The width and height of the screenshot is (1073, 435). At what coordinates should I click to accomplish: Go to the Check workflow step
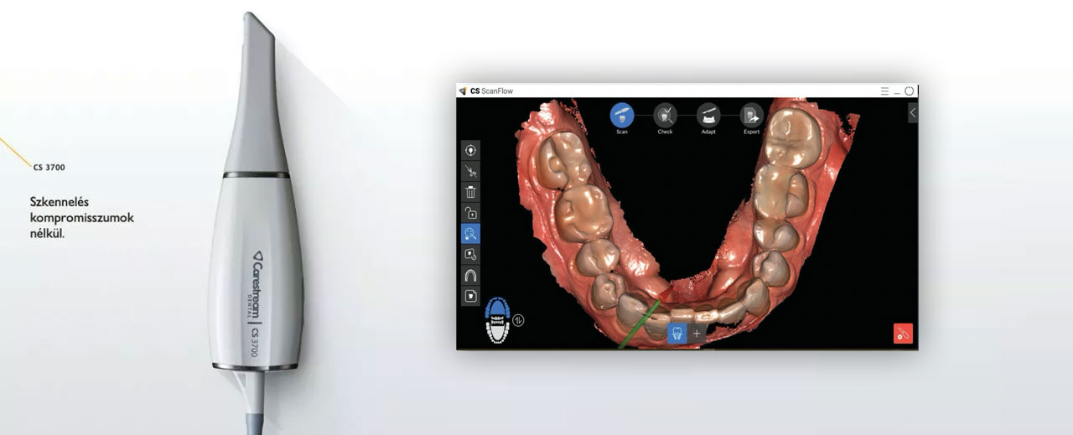pyautogui.click(x=665, y=114)
